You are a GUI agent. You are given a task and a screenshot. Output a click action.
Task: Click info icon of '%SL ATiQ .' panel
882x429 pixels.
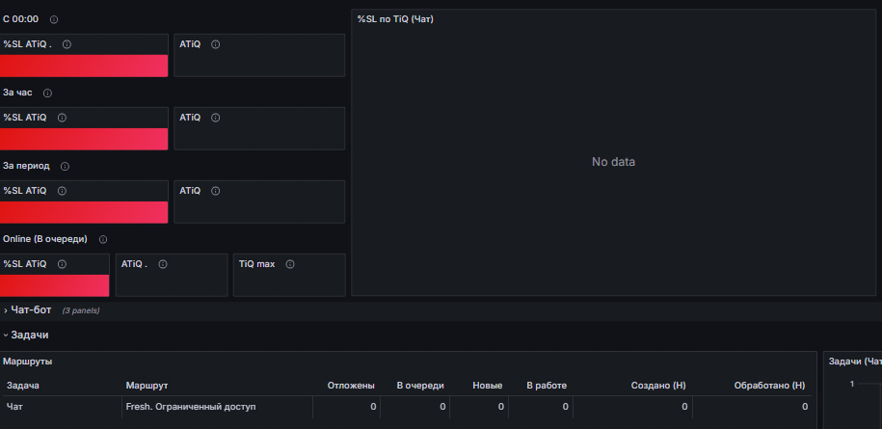pos(67,44)
